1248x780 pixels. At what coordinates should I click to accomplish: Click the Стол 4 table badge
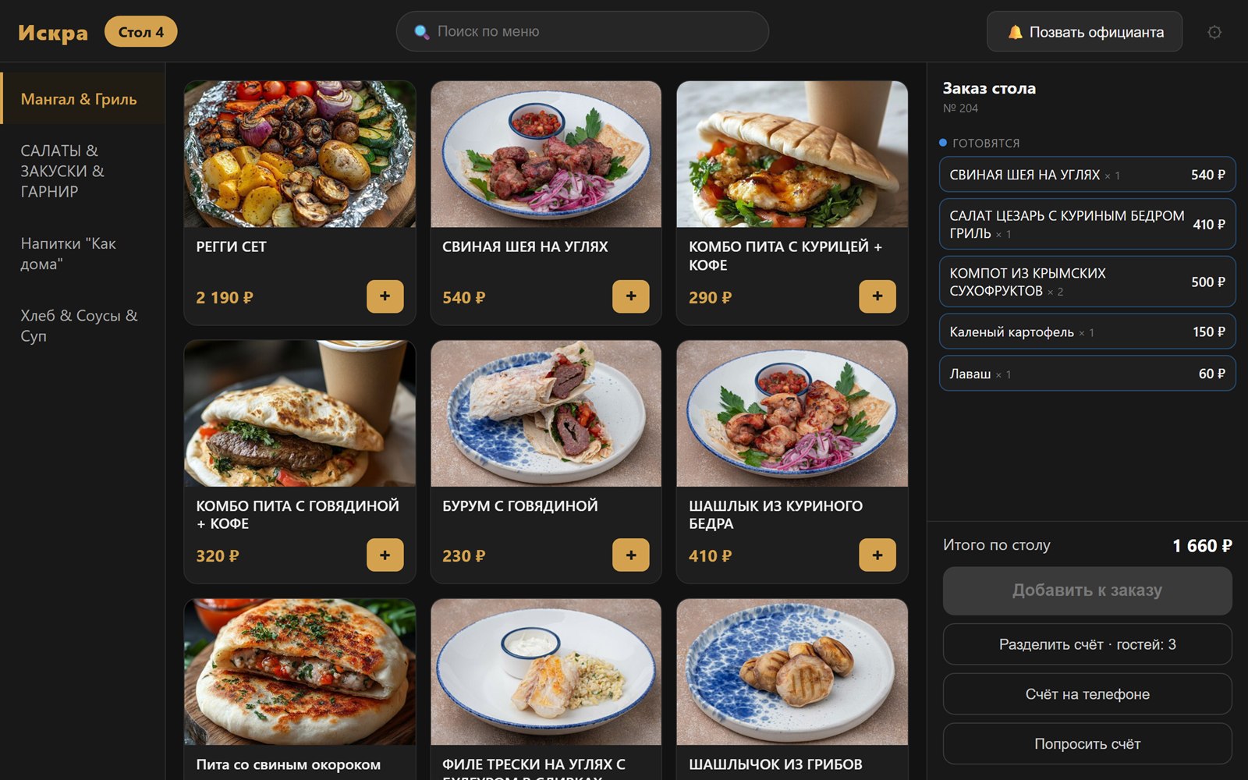(x=141, y=32)
